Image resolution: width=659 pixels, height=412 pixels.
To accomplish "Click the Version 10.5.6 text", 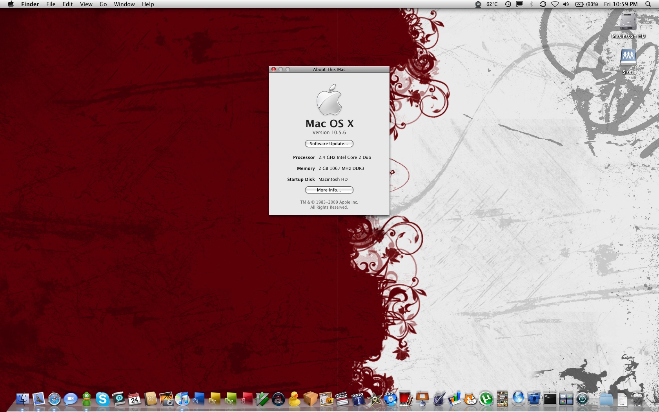I will (x=329, y=133).
